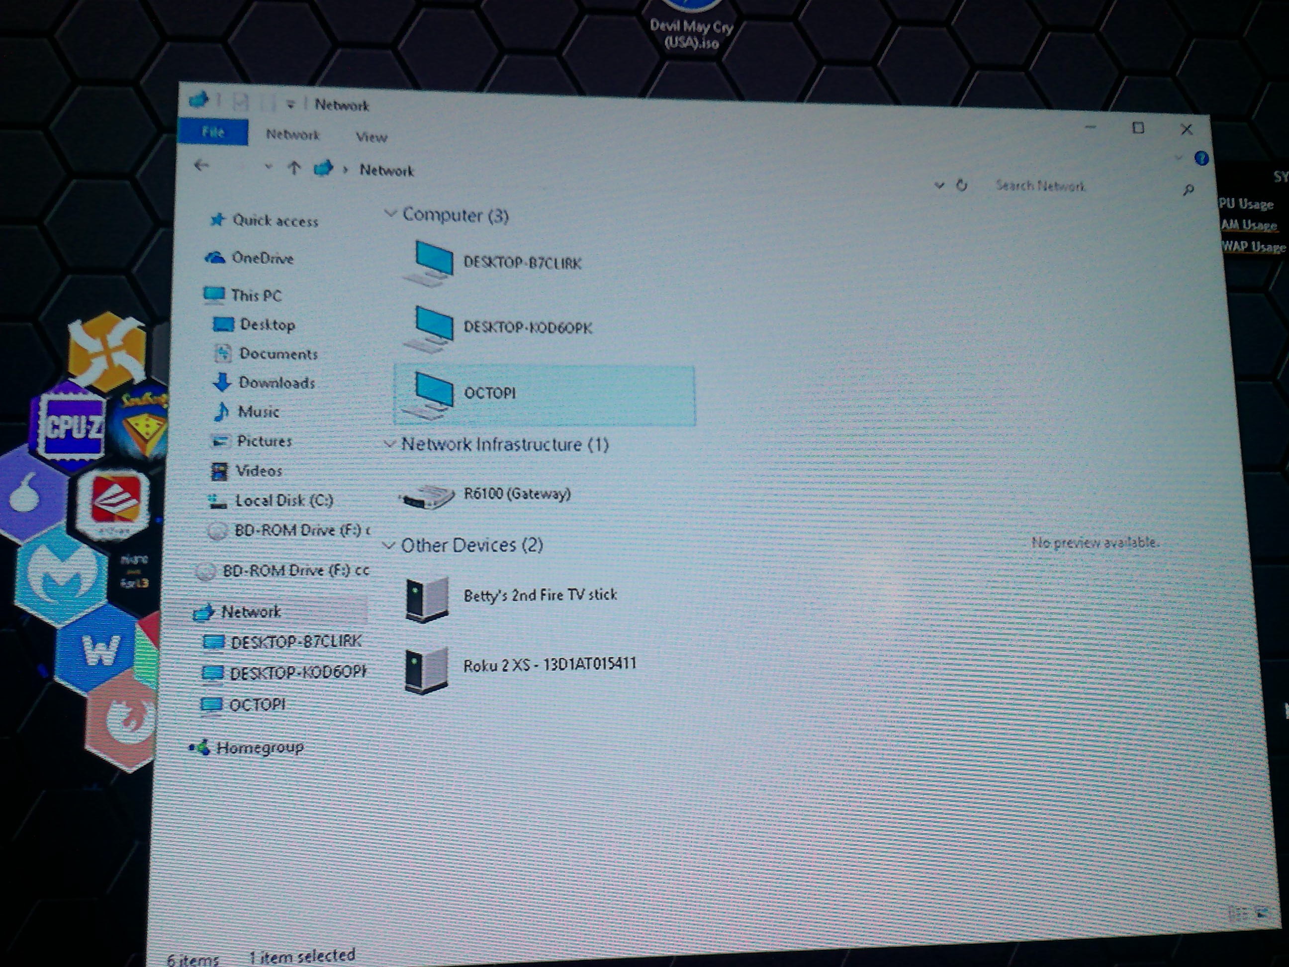Click the 1 item selected status text
Image resolution: width=1289 pixels, height=967 pixels.
click(x=302, y=956)
